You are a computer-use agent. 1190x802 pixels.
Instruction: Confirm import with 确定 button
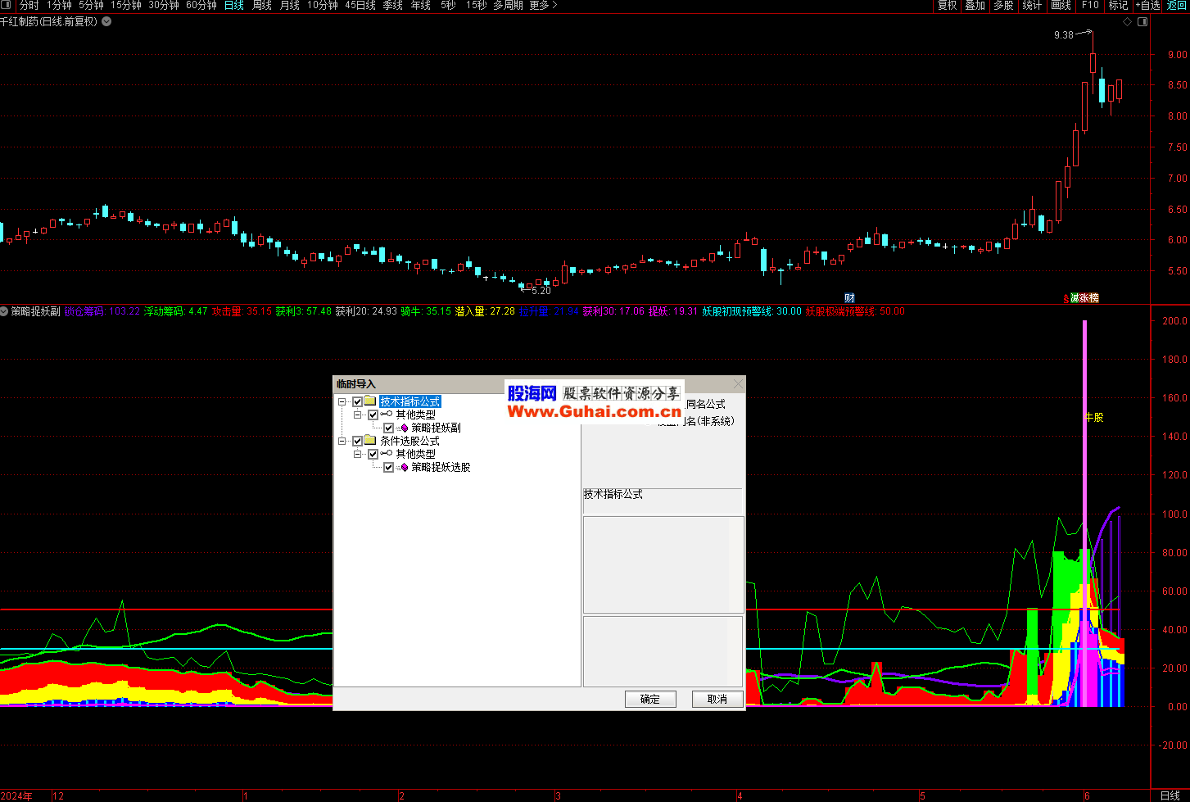coord(650,699)
